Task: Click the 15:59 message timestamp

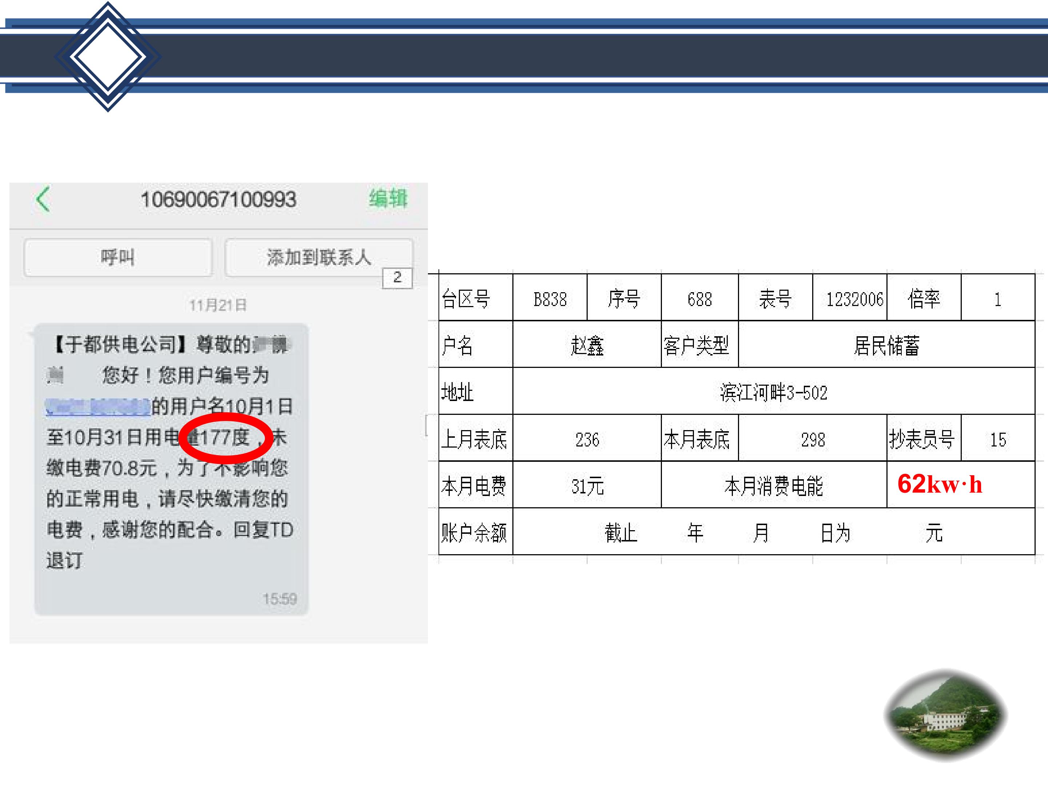Action: [280, 599]
